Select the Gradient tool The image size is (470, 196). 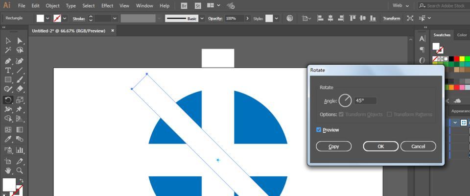pos(20,130)
